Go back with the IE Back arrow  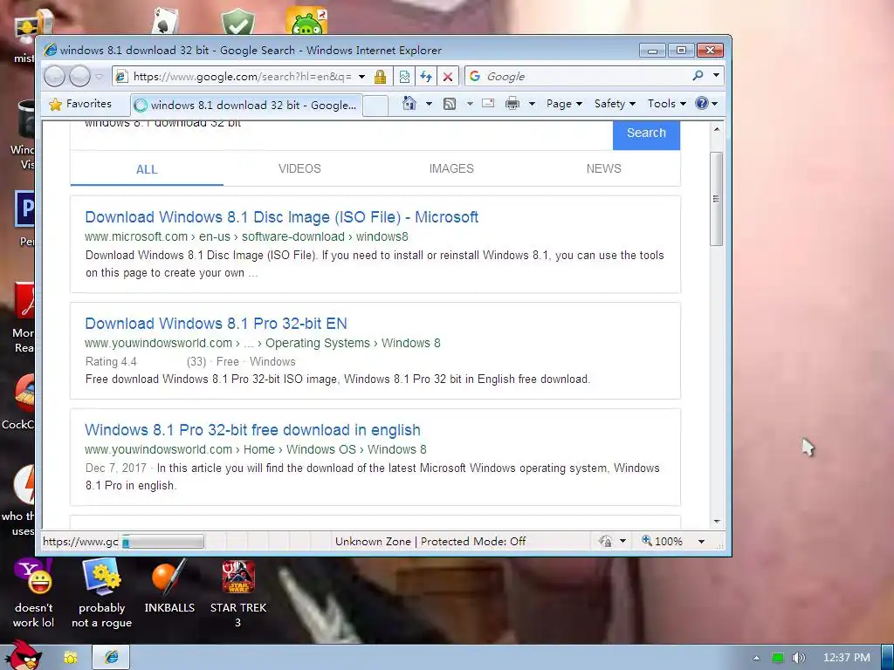(55, 76)
